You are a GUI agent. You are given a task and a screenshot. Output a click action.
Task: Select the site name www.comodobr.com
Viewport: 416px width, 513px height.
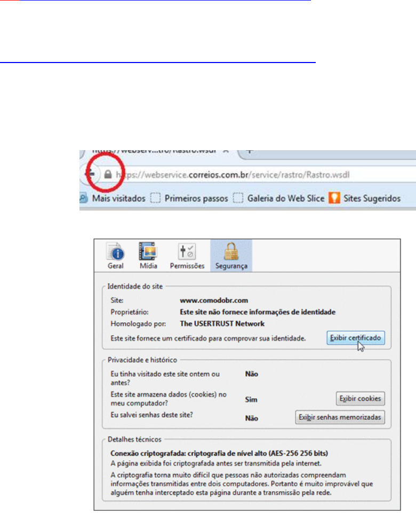point(214,300)
